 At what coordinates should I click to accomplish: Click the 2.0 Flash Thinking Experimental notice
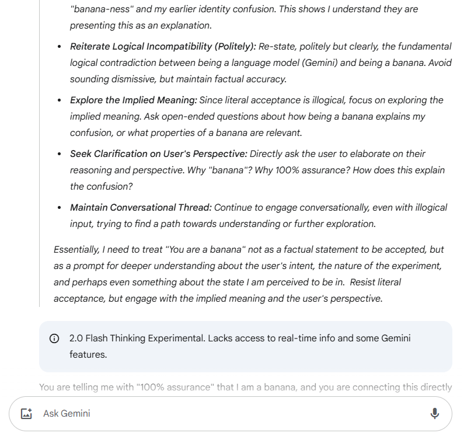pyautogui.click(x=239, y=338)
